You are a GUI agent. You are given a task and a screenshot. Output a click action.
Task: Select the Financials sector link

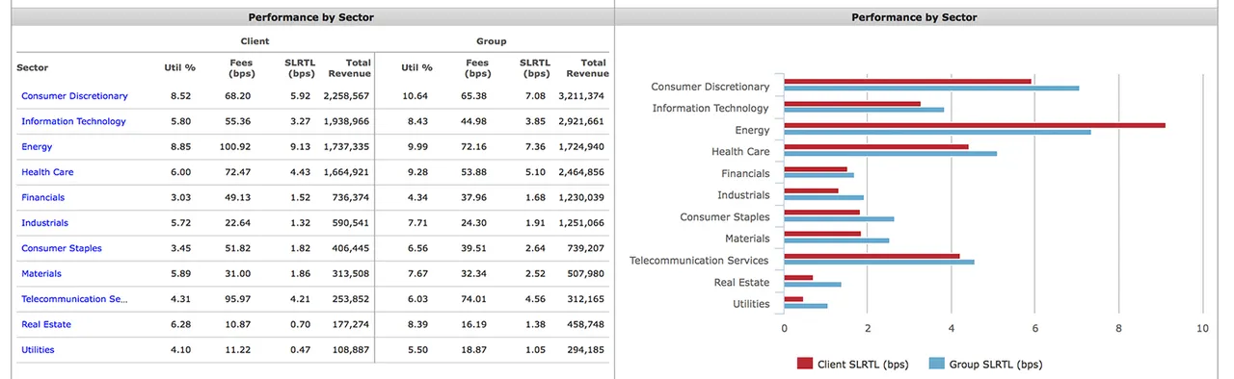pyautogui.click(x=43, y=197)
